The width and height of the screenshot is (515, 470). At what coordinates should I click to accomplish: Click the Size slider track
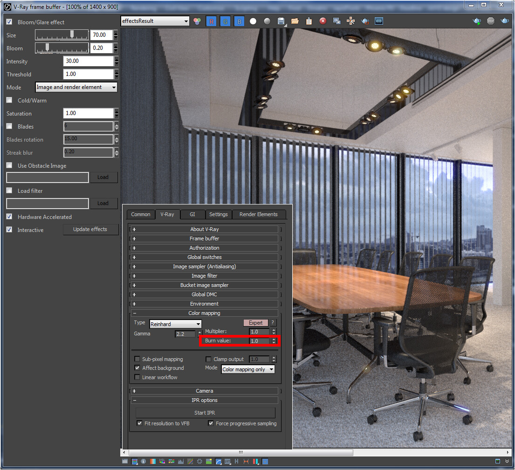62,35
